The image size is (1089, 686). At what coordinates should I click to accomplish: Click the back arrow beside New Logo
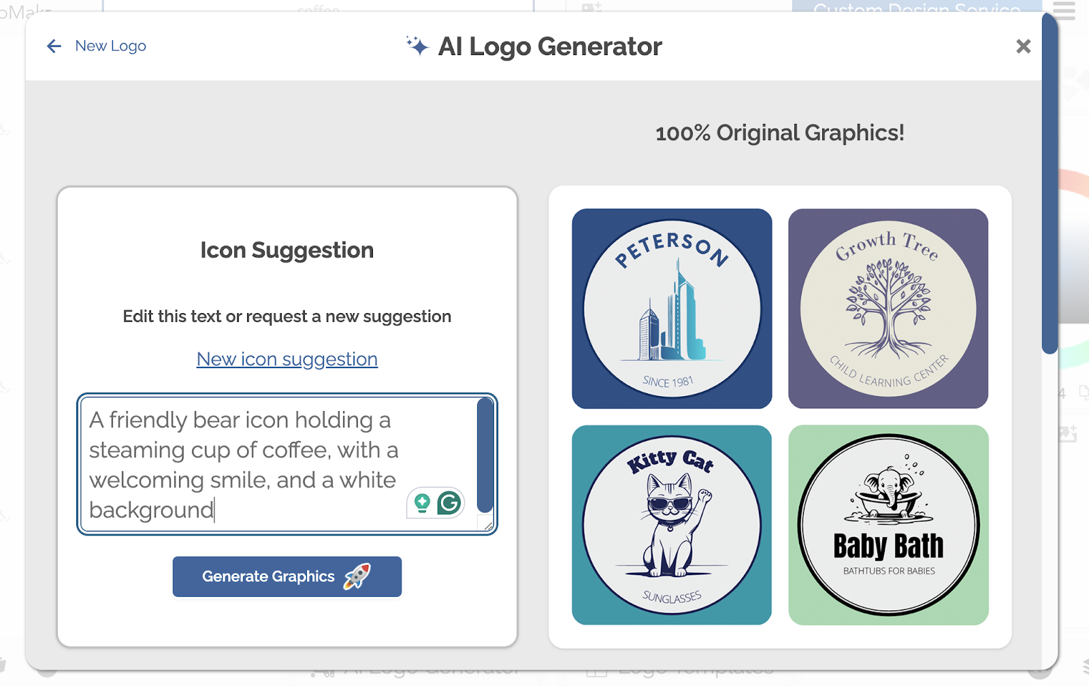54,46
